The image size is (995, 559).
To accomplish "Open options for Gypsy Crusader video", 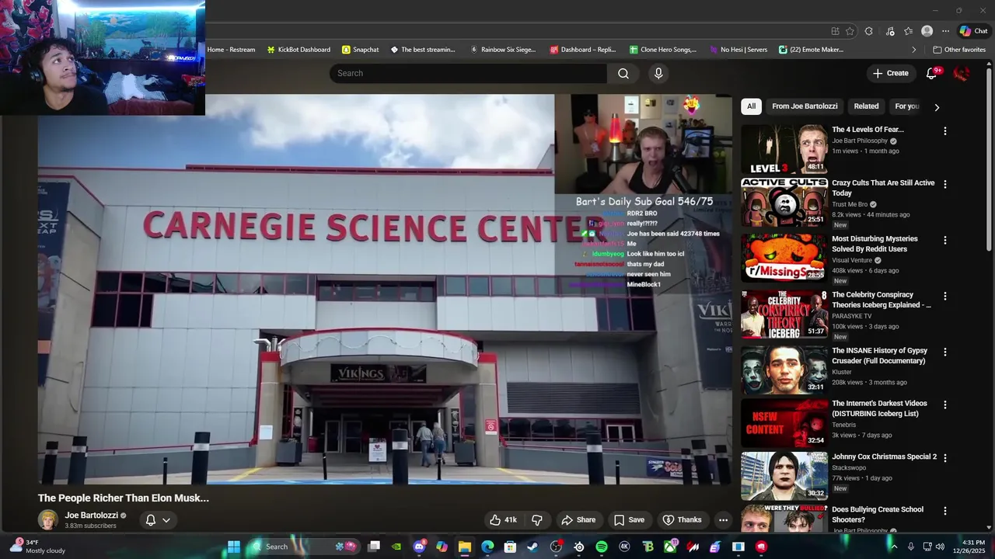I will [x=945, y=352].
